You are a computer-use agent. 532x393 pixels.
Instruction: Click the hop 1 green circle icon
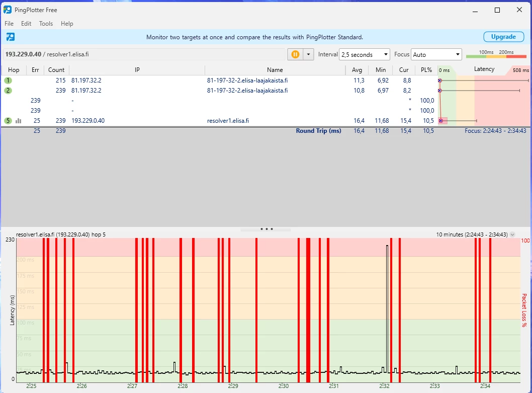point(8,81)
